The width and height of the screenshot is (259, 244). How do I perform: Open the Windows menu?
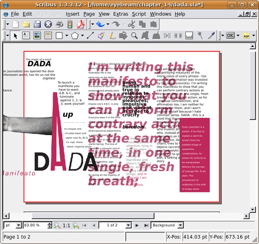(161, 14)
